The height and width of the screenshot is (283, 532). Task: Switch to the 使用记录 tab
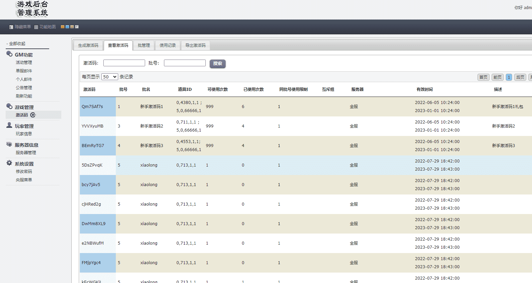[x=168, y=45]
